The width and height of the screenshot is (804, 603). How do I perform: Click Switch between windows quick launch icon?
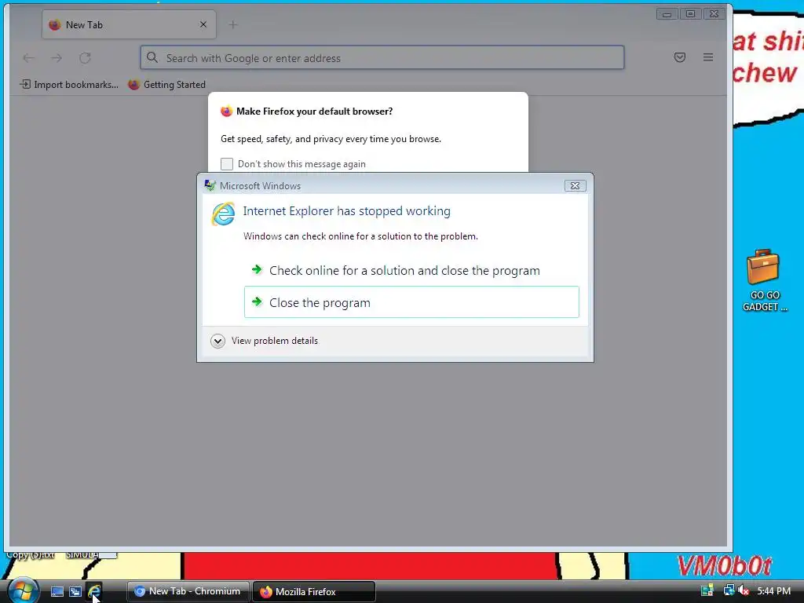point(75,592)
